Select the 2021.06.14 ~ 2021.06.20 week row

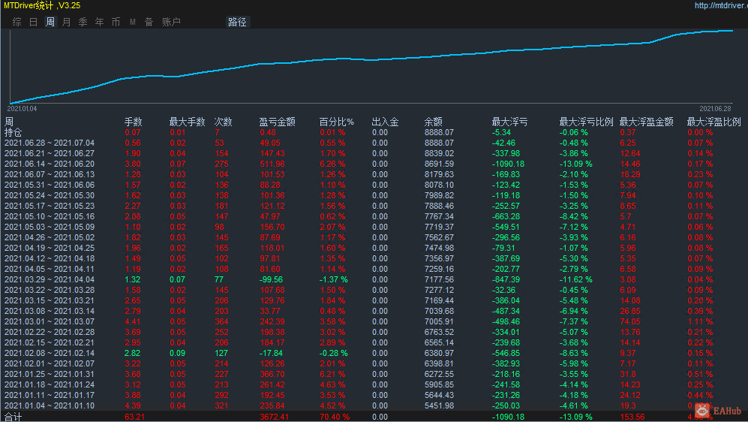pyautogui.click(x=374, y=164)
